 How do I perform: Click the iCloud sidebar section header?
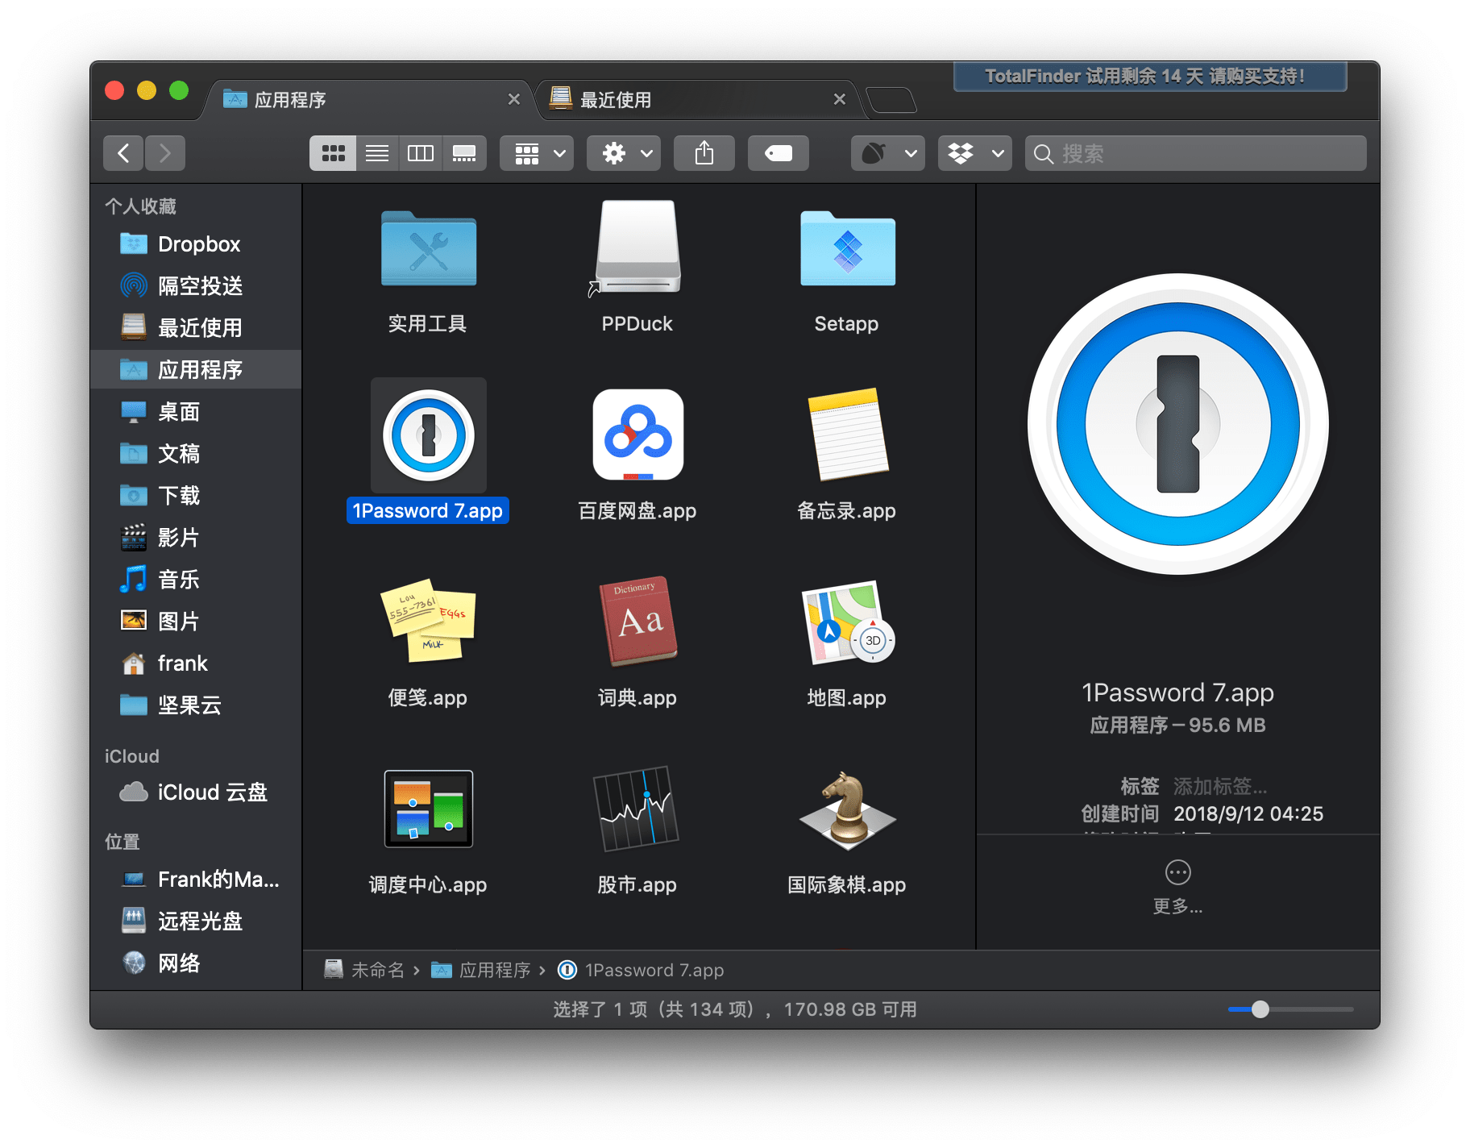click(x=131, y=756)
